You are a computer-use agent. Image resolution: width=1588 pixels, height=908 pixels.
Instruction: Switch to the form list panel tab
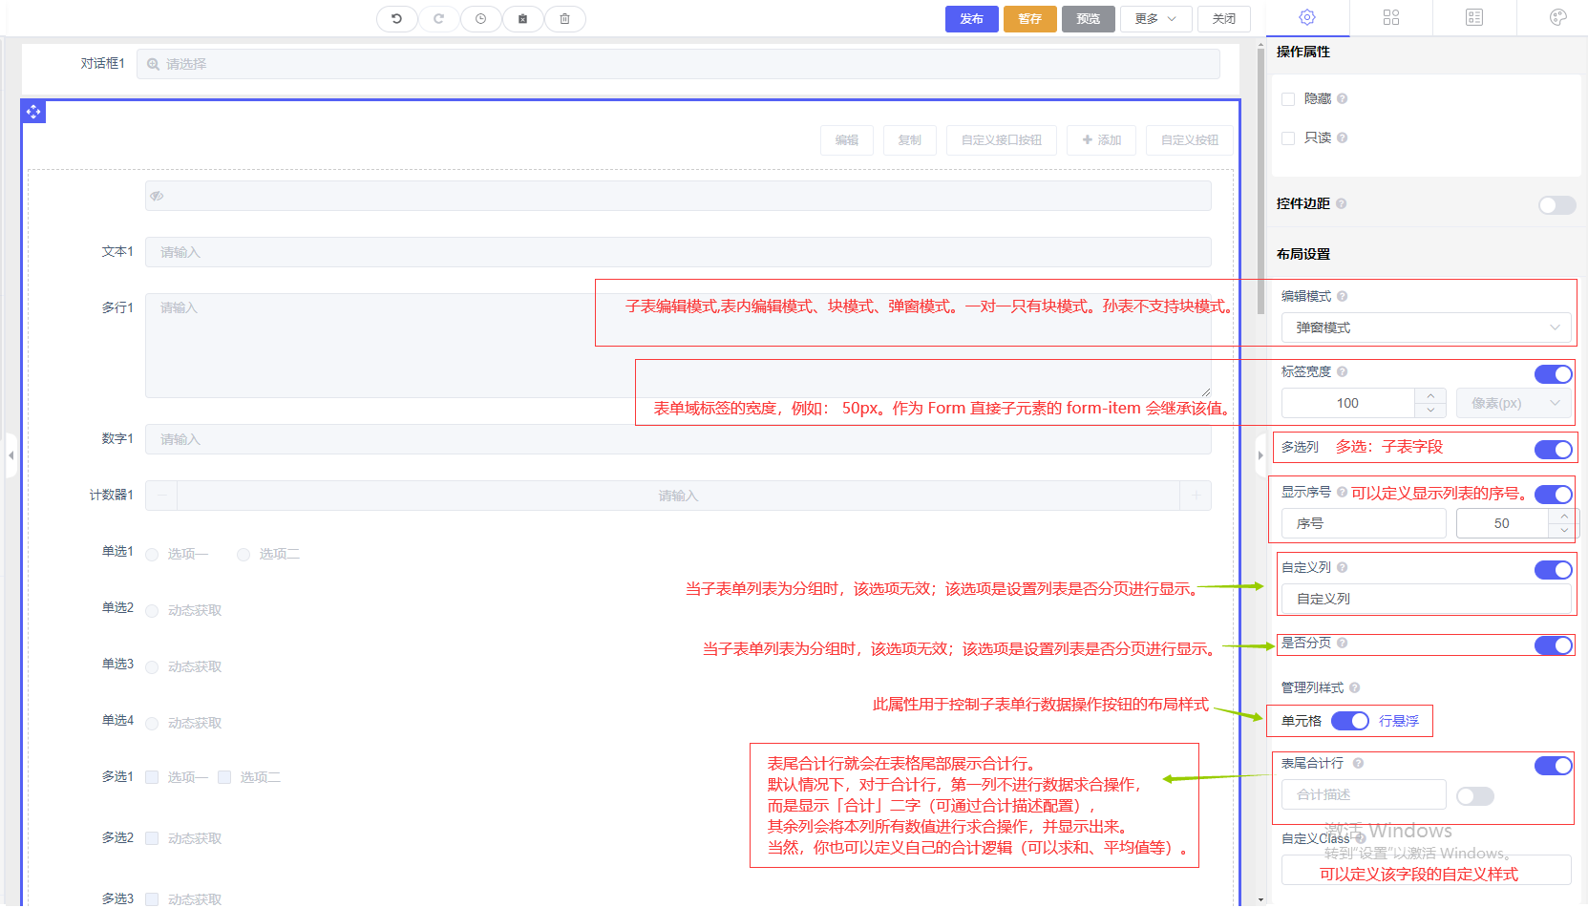pyautogui.click(x=1474, y=17)
